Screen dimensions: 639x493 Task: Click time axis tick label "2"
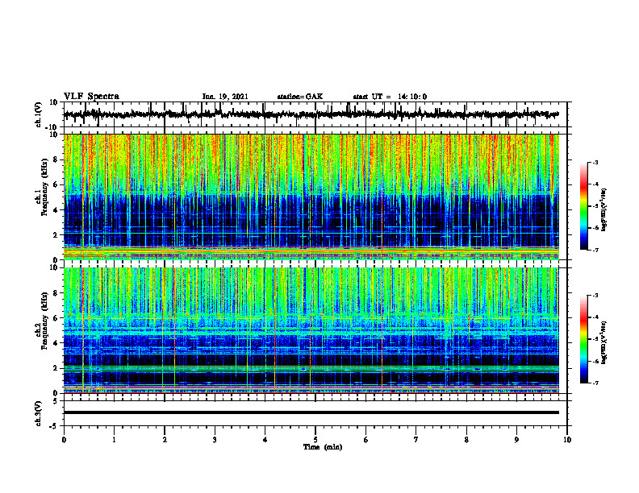165,440
